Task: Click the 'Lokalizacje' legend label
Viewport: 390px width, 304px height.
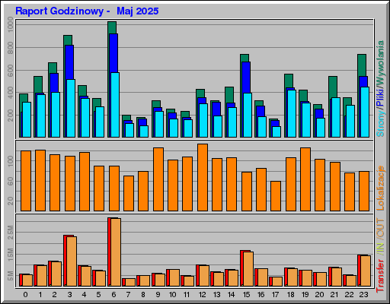Action: (x=380, y=188)
